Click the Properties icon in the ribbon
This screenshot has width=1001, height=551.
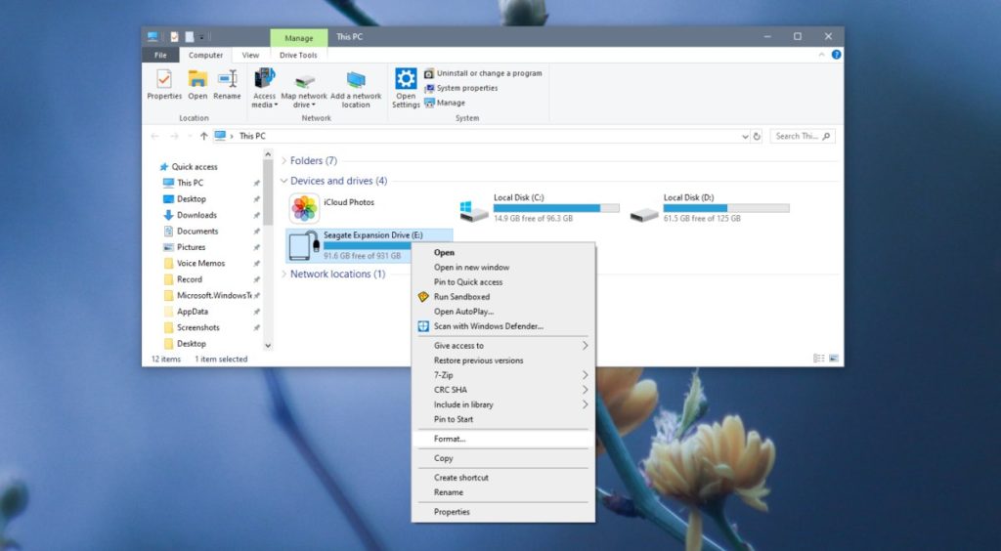click(164, 84)
